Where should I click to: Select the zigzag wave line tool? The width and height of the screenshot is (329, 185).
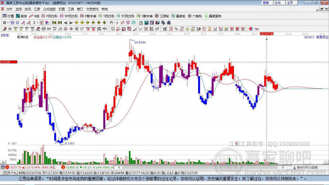pos(140,29)
